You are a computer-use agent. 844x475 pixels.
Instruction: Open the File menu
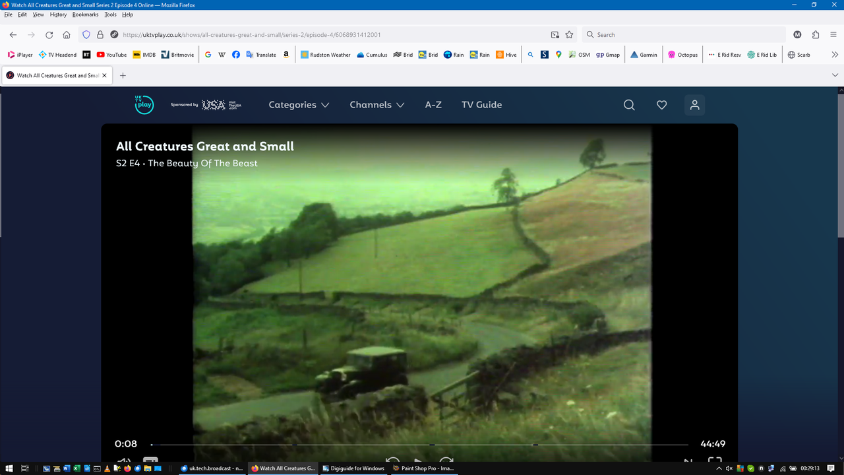tap(8, 15)
